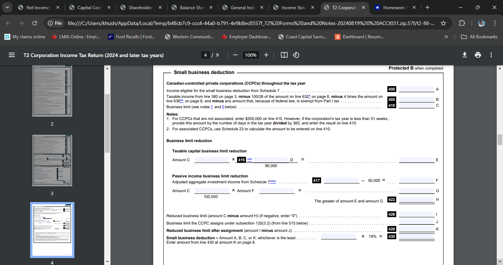This screenshot has height=265, width=503.
Task: Zoom out of the document
Action: (235, 54)
